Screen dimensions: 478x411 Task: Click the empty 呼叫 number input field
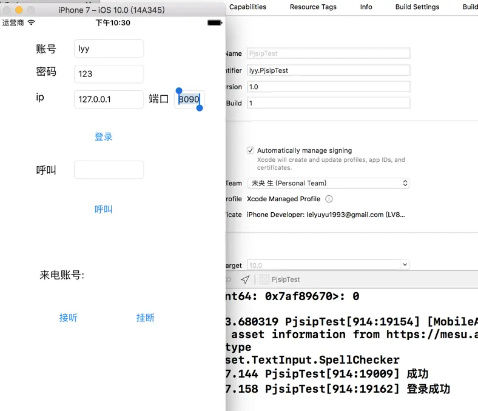[x=109, y=170]
